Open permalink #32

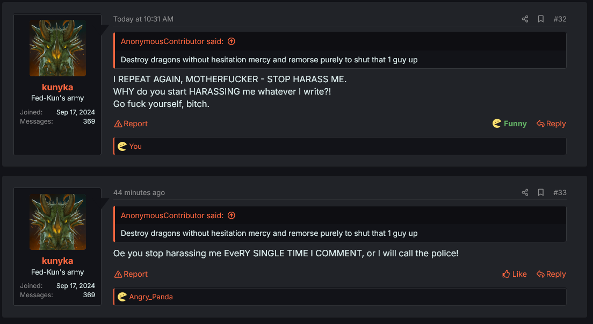[x=560, y=19]
